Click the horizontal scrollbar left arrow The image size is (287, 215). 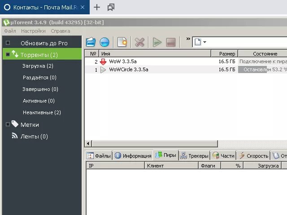tap(88, 144)
